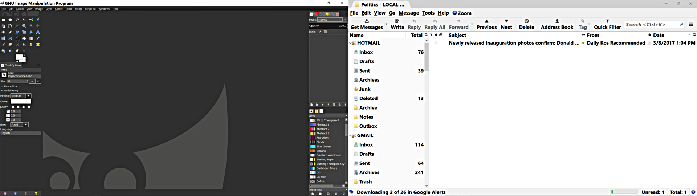Adjust the layer Opacity slider in GIMP

coord(328,26)
